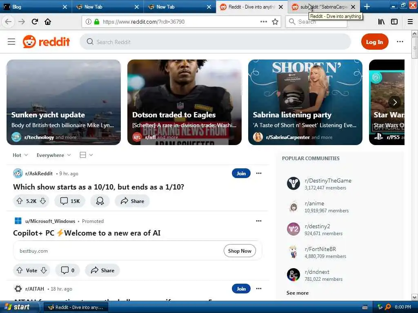Open the browser Library icon

pyautogui.click(x=381, y=22)
